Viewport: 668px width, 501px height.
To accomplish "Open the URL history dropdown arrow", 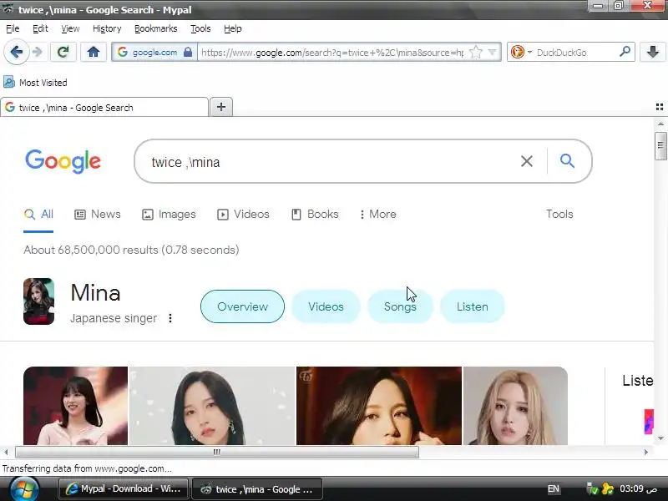I will (x=493, y=52).
